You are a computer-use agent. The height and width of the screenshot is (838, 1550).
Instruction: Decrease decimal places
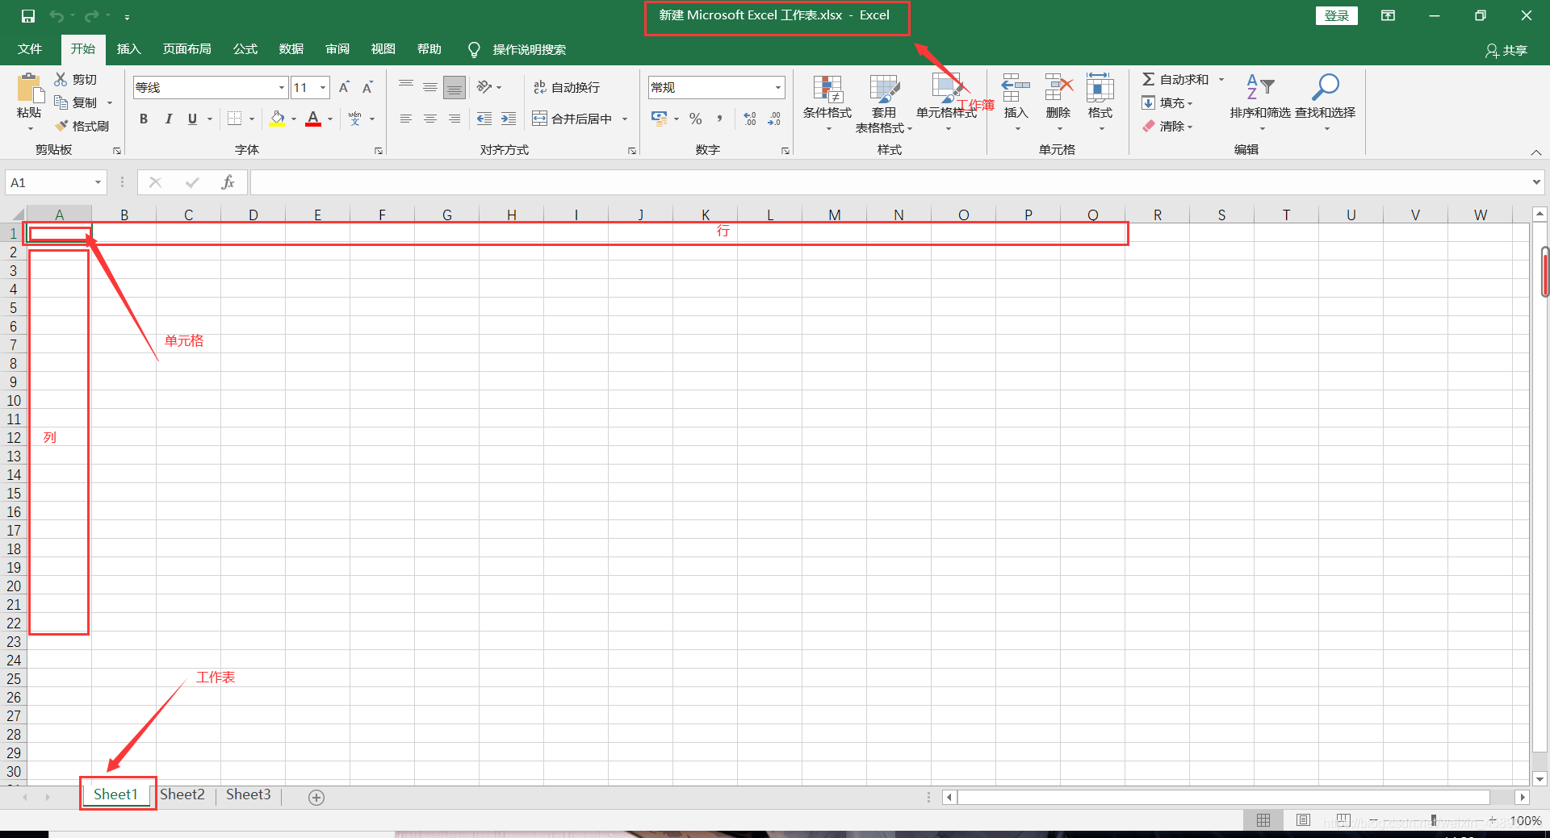pos(774,119)
